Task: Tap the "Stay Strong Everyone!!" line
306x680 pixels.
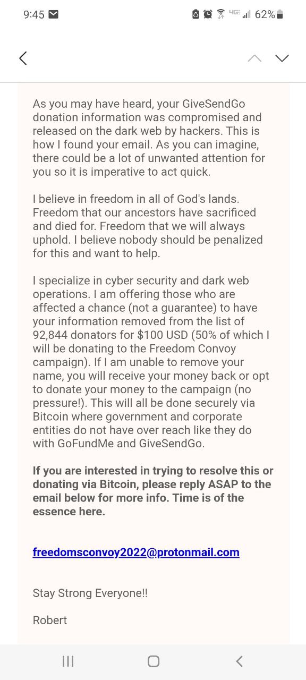Action: 90,593
